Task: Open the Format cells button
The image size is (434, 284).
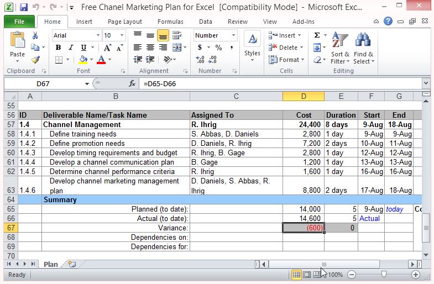Action: point(286,60)
